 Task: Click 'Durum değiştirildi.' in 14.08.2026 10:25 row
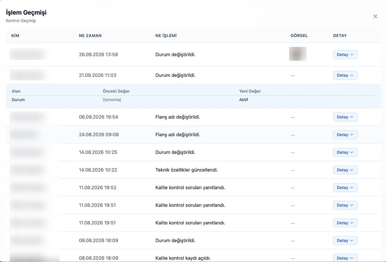pos(175,152)
